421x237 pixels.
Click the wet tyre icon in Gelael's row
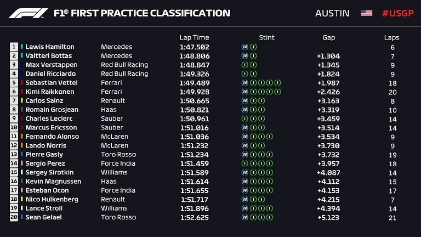244,217
